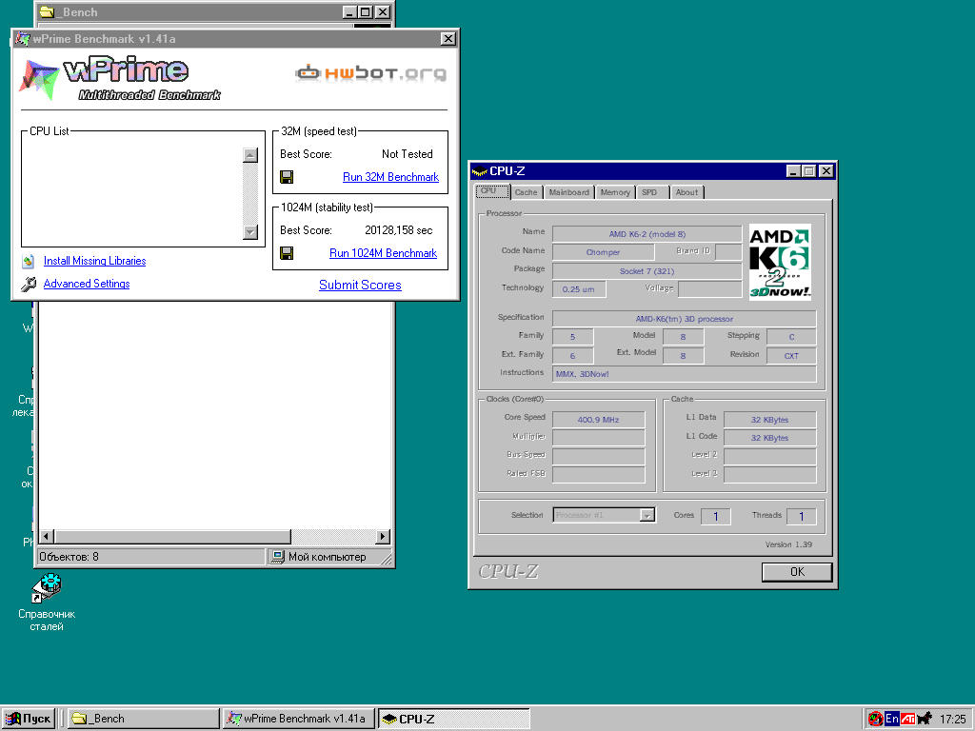Image resolution: width=975 pixels, height=731 pixels.
Task: Click the wPrime logo image
Action: click(x=120, y=80)
